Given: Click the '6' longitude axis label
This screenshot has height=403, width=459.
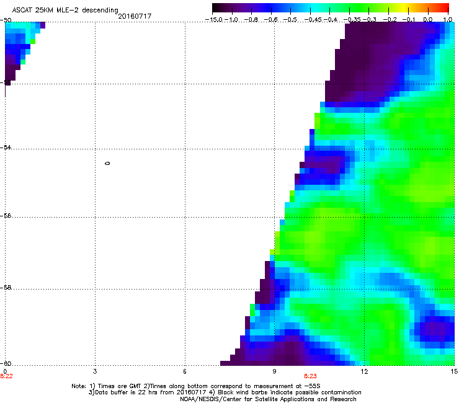Looking at the screenshot, I should tap(185, 371).
